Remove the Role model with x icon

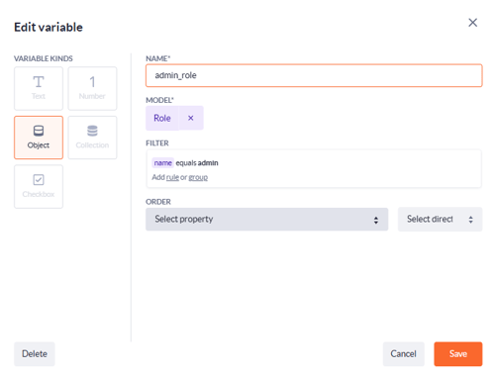point(191,118)
